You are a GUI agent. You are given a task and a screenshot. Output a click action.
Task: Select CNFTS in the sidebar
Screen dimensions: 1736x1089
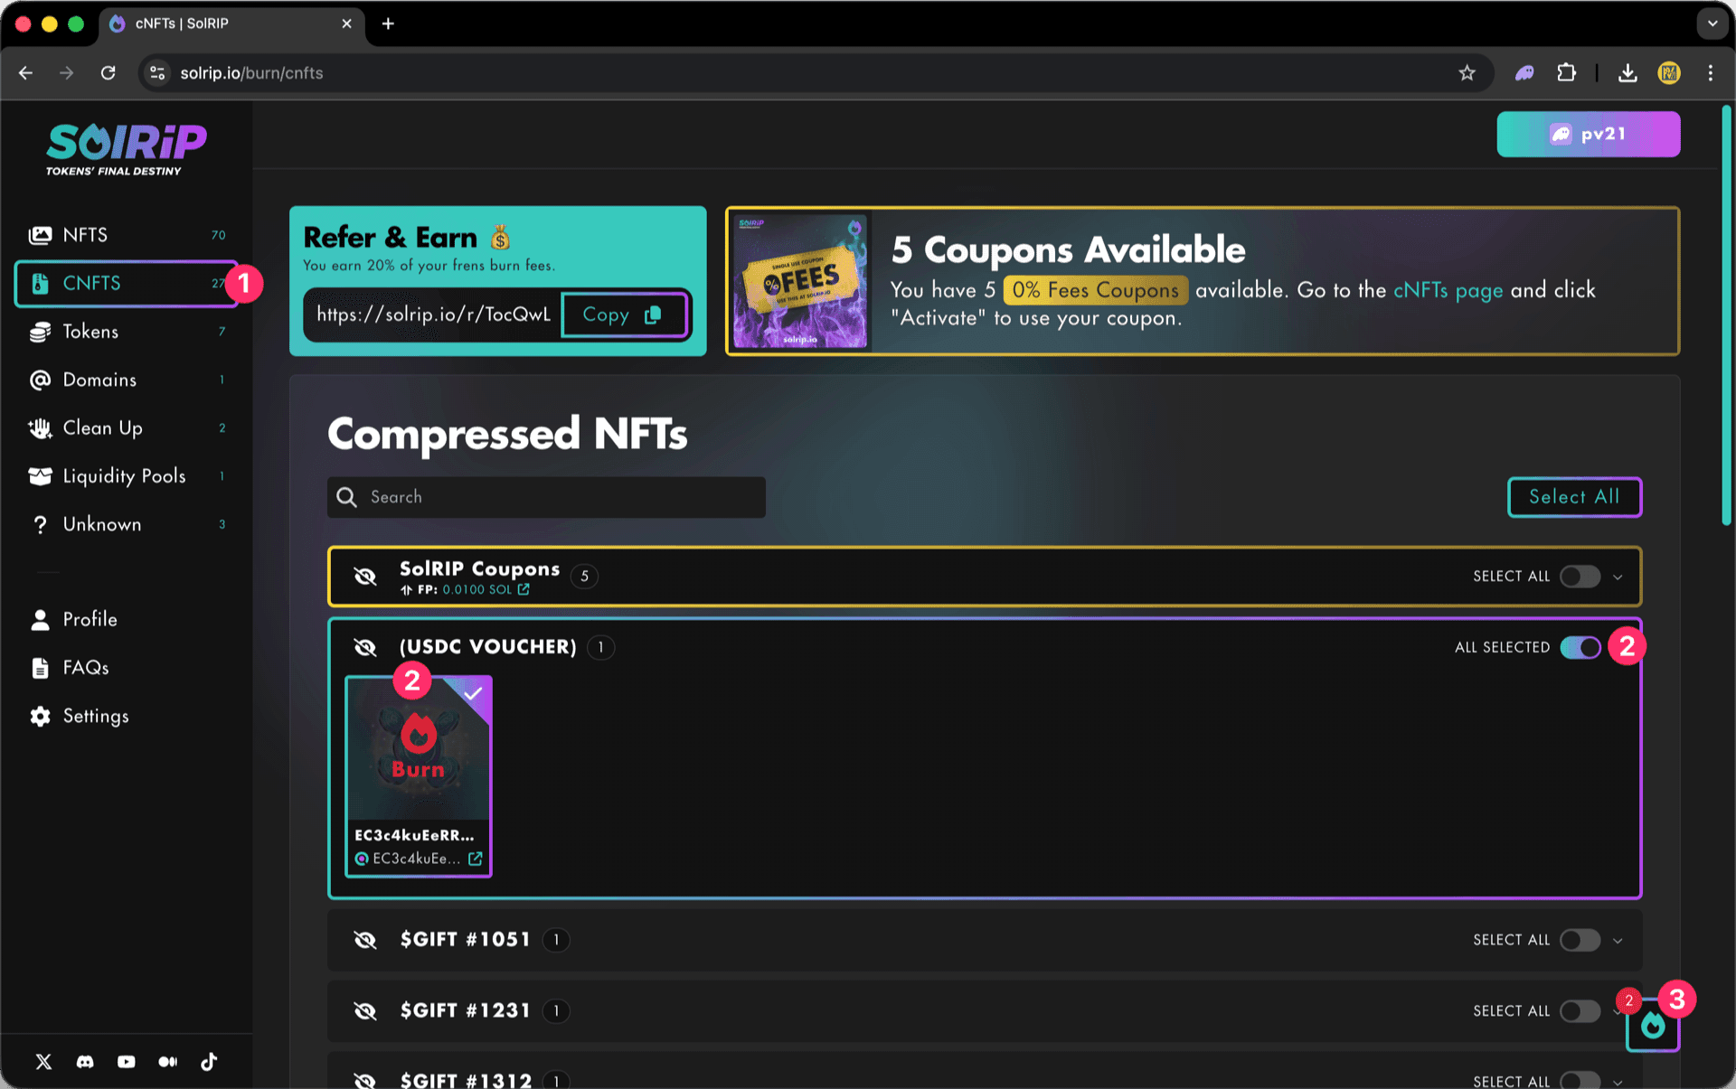[127, 283]
